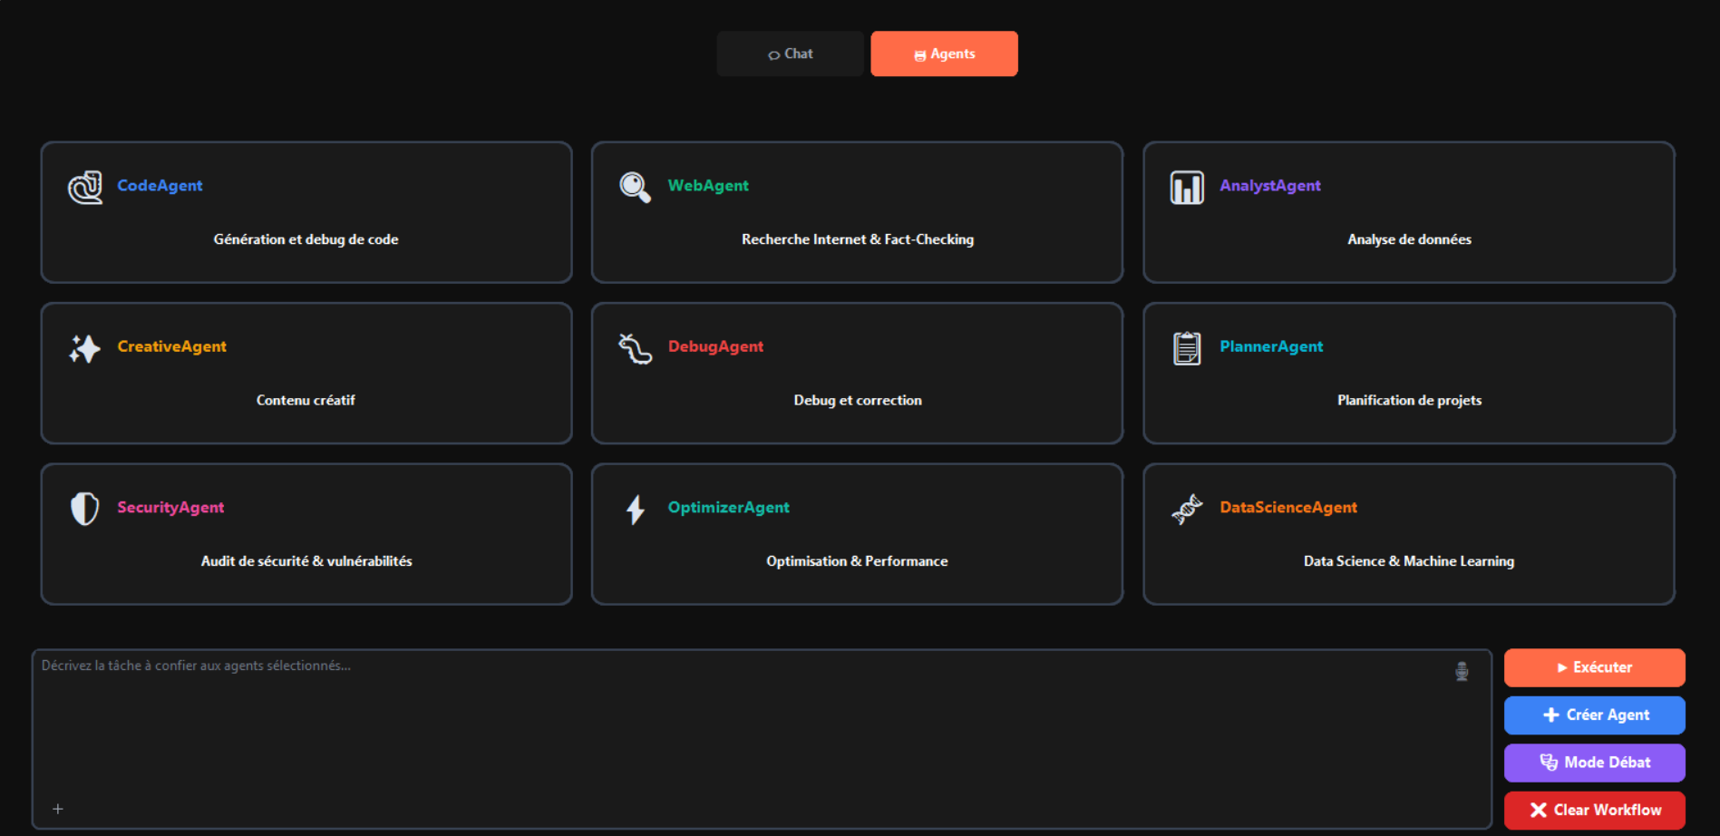Select the CodeAgent title
The width and height of the screenshot is (1720, 836).
pos(160,186)
